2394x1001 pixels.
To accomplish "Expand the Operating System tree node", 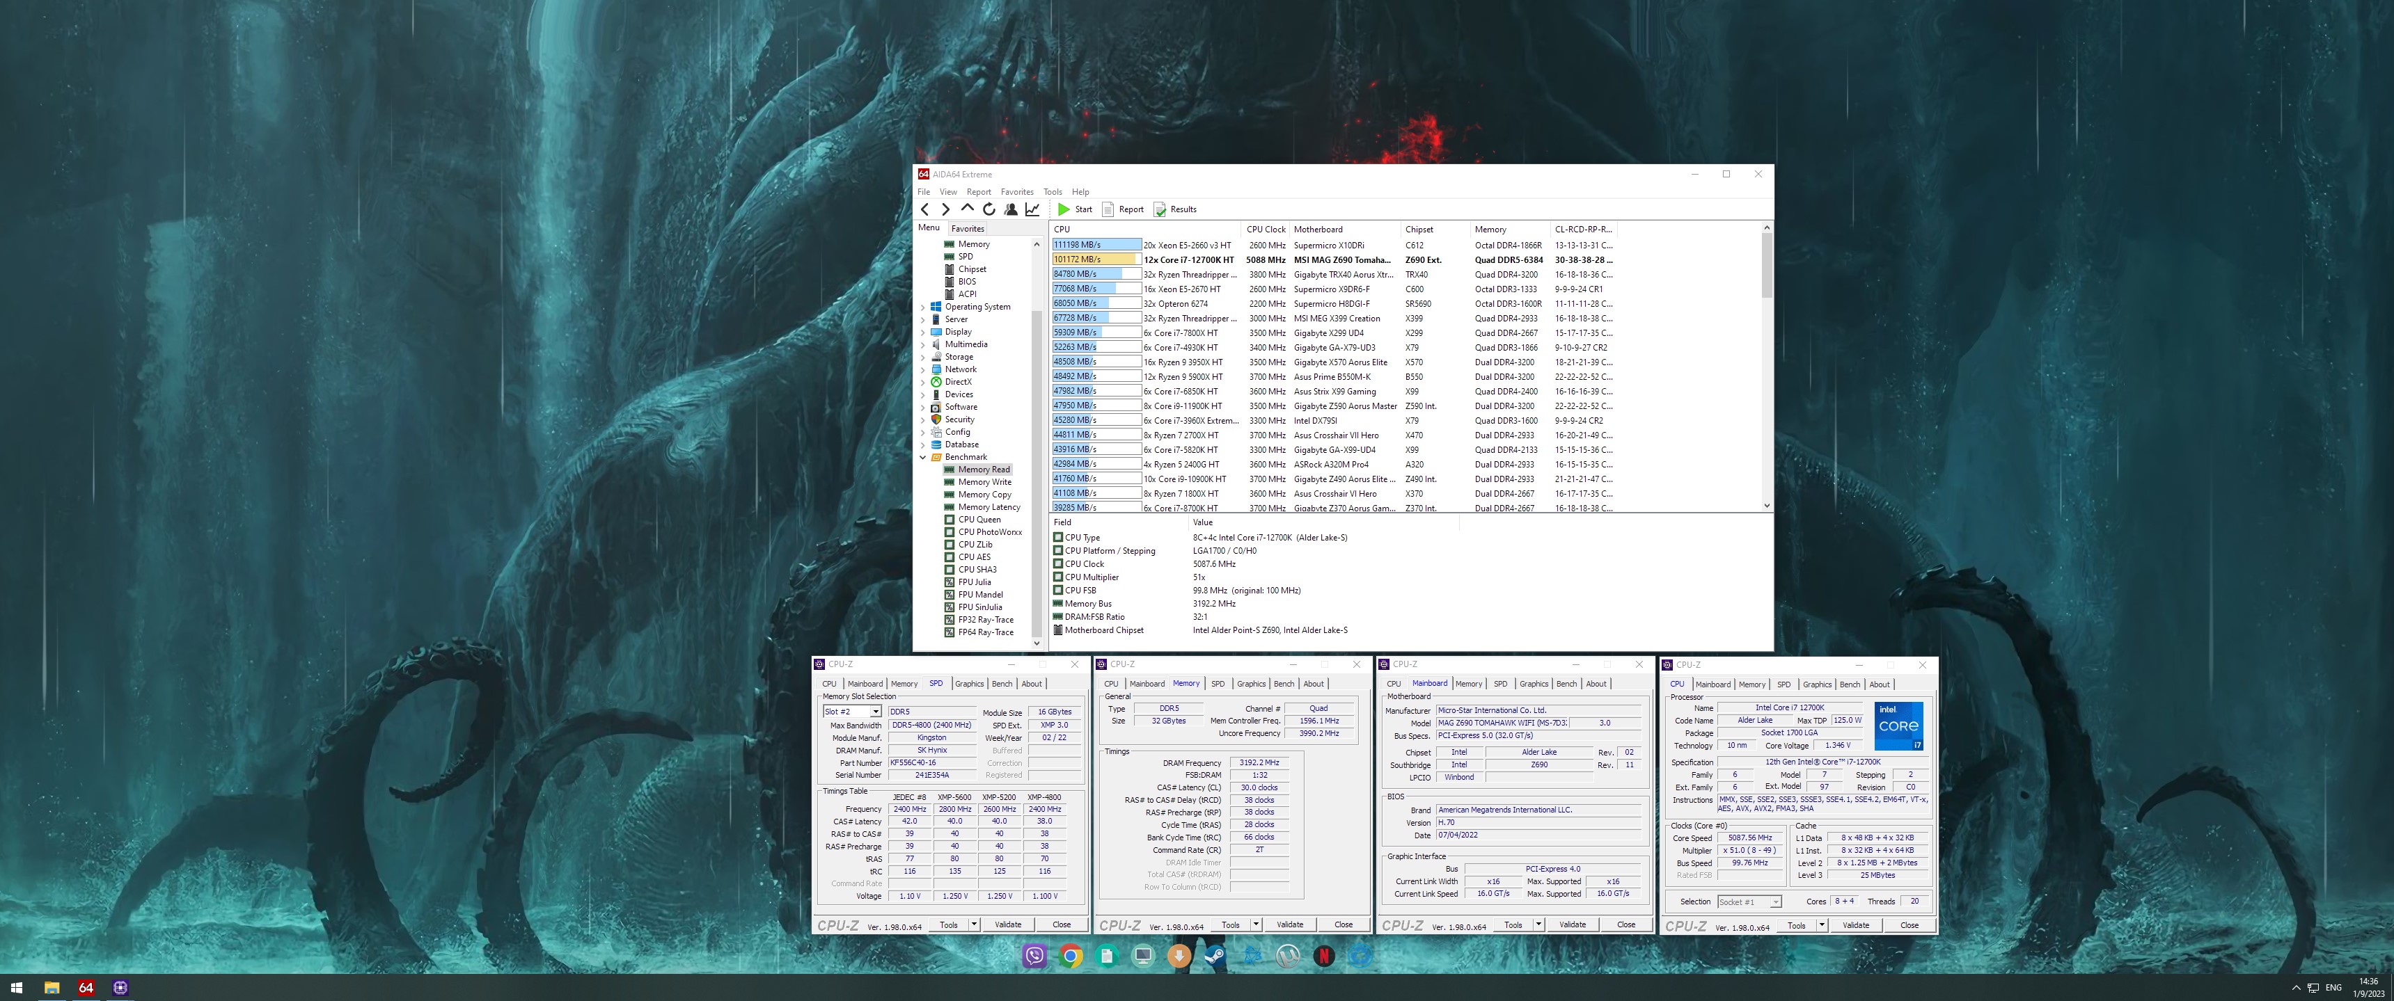I will 923,307.
